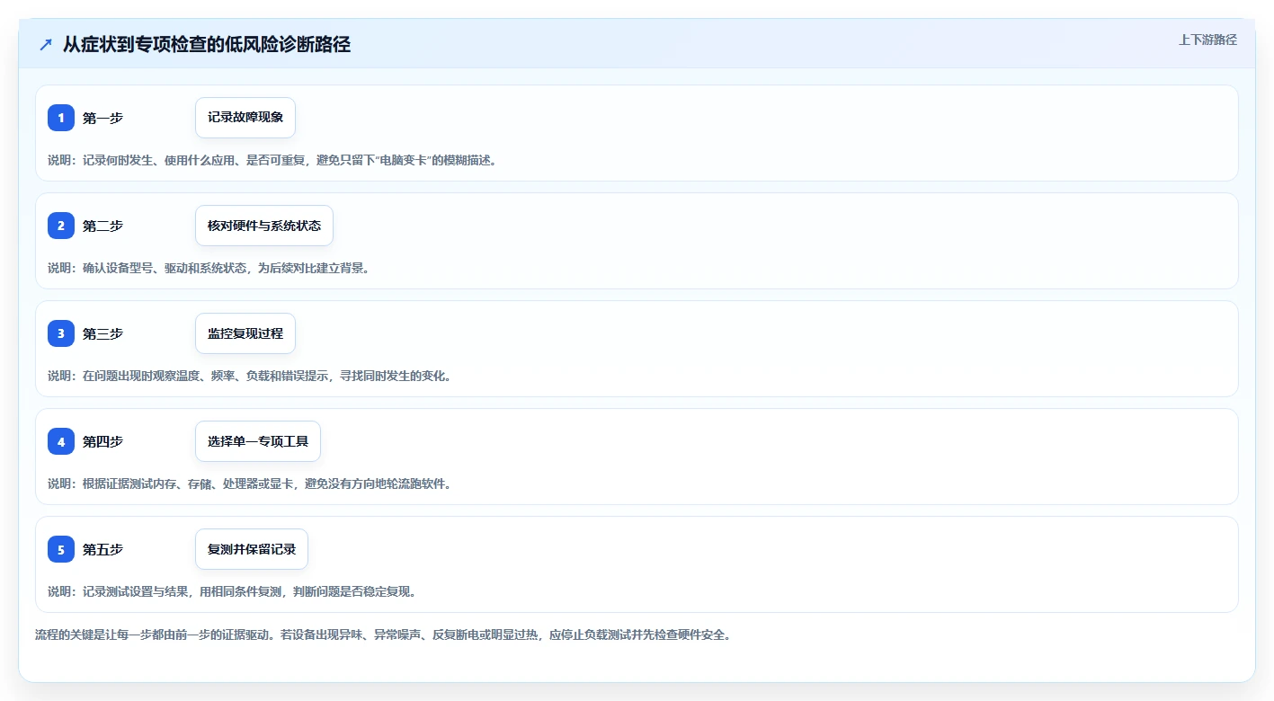
Task: Click the 第二步 label
Action: pos(102,226)
